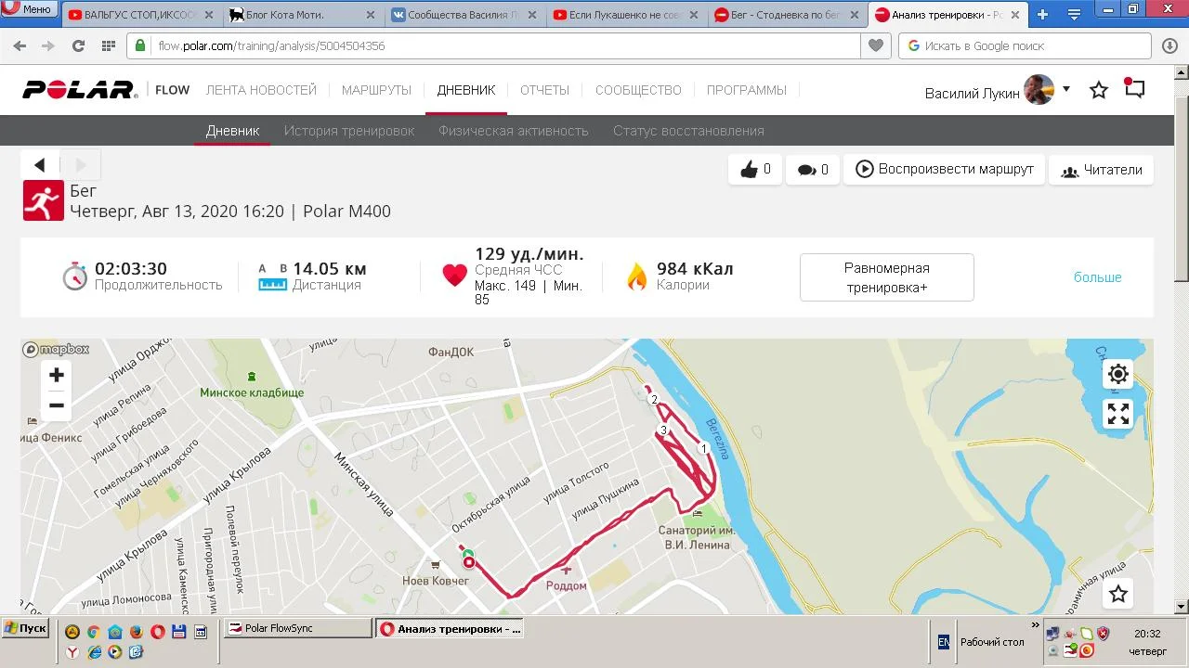Open favorites star in Polar header
1189x668 pixels.
1099,90
